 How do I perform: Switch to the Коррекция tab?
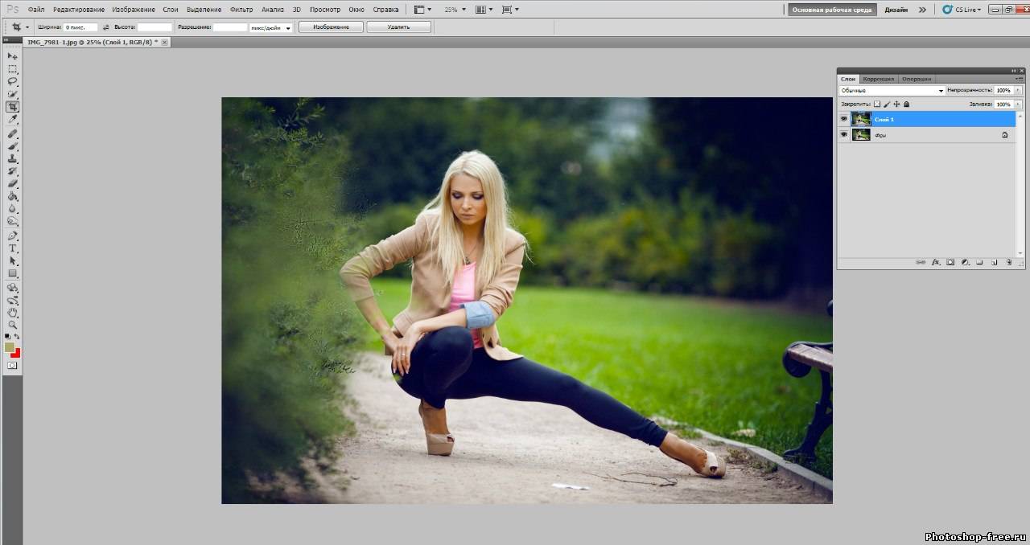(878, 79)
